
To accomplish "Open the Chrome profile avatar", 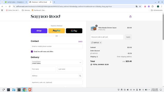I will (158, 6).
